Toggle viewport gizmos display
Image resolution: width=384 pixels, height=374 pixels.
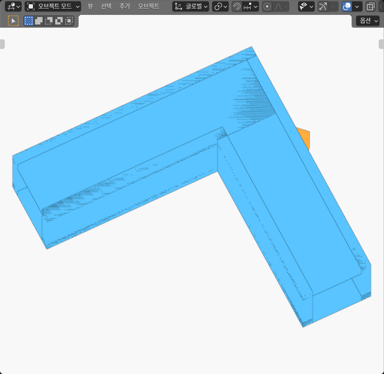[322, 6]
